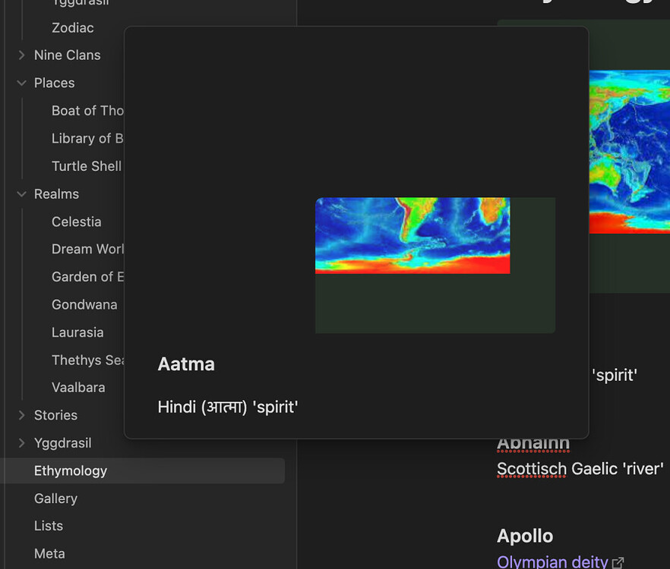Image resolution: width=670 pixels, height=569 pixels.
Task: Click the Abhainn heading in the note
Action: 533,444
